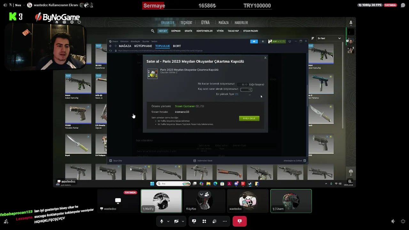The height and width of the screenshot is (230, 409).
Task: Select Steam TOPLULUK tab
Action: pos(163,46)
